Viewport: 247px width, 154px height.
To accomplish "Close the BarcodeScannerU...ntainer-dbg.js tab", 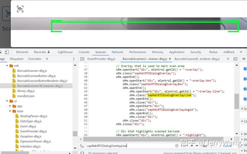I will tap(170, 59).
